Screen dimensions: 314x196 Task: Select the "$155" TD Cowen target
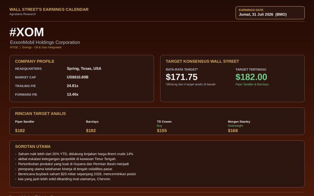[162, 131]
